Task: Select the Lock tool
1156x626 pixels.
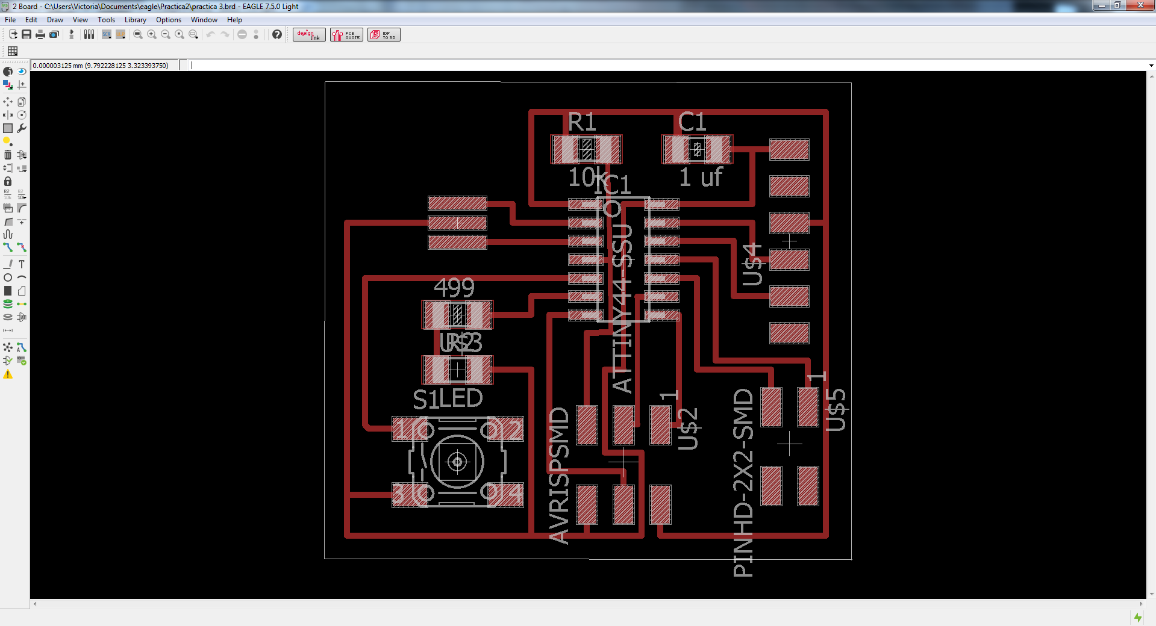Action: pos(8,181)
